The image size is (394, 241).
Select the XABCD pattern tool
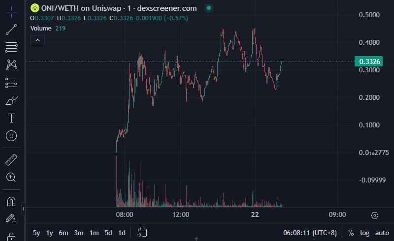click(11, 65)
